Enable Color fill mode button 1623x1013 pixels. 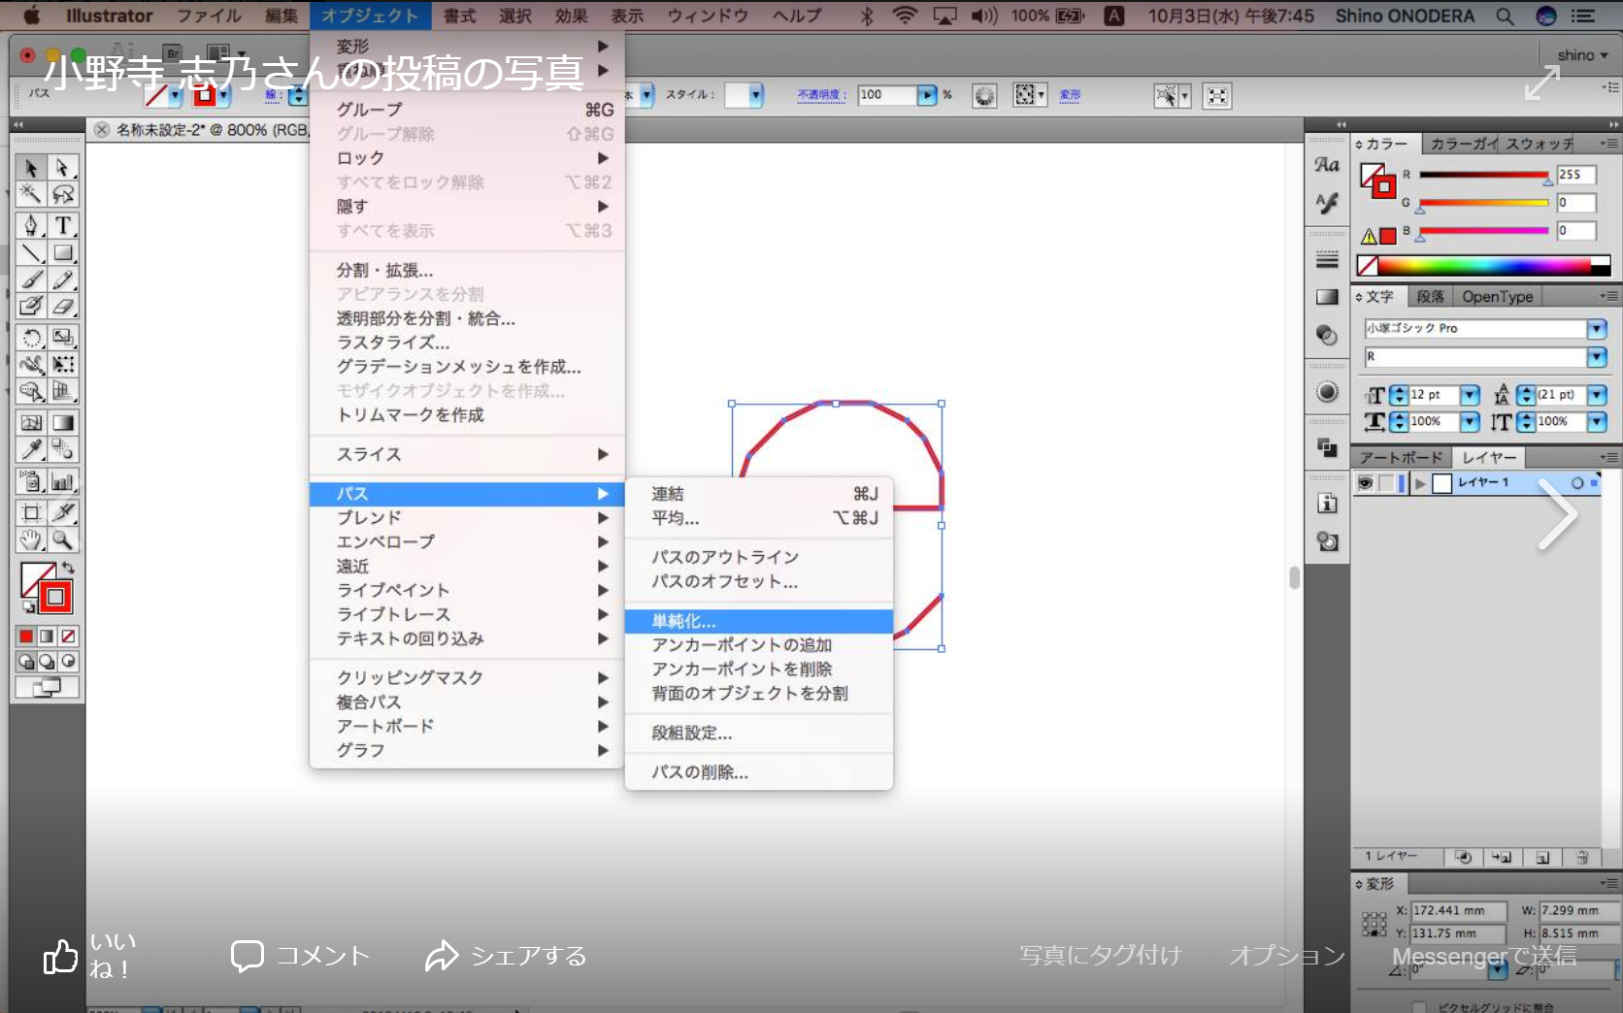pos(26,637)
